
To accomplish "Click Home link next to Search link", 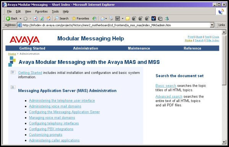I will tap(189, 40).
